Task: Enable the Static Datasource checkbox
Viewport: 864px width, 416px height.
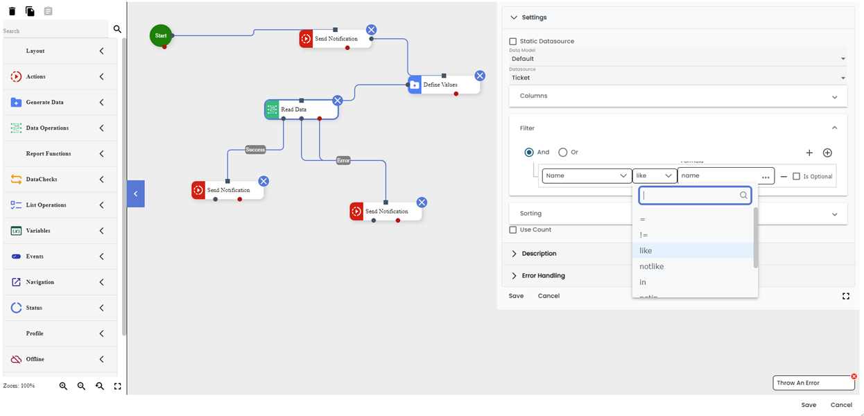Action: 512,41
